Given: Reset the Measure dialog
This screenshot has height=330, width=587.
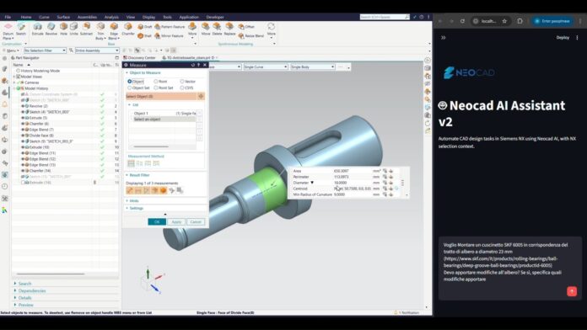Looking at the screenshot, I should (x=193, y=65).
